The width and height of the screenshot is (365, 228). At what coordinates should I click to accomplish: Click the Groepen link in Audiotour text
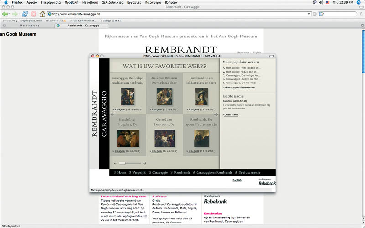point(175,223)
